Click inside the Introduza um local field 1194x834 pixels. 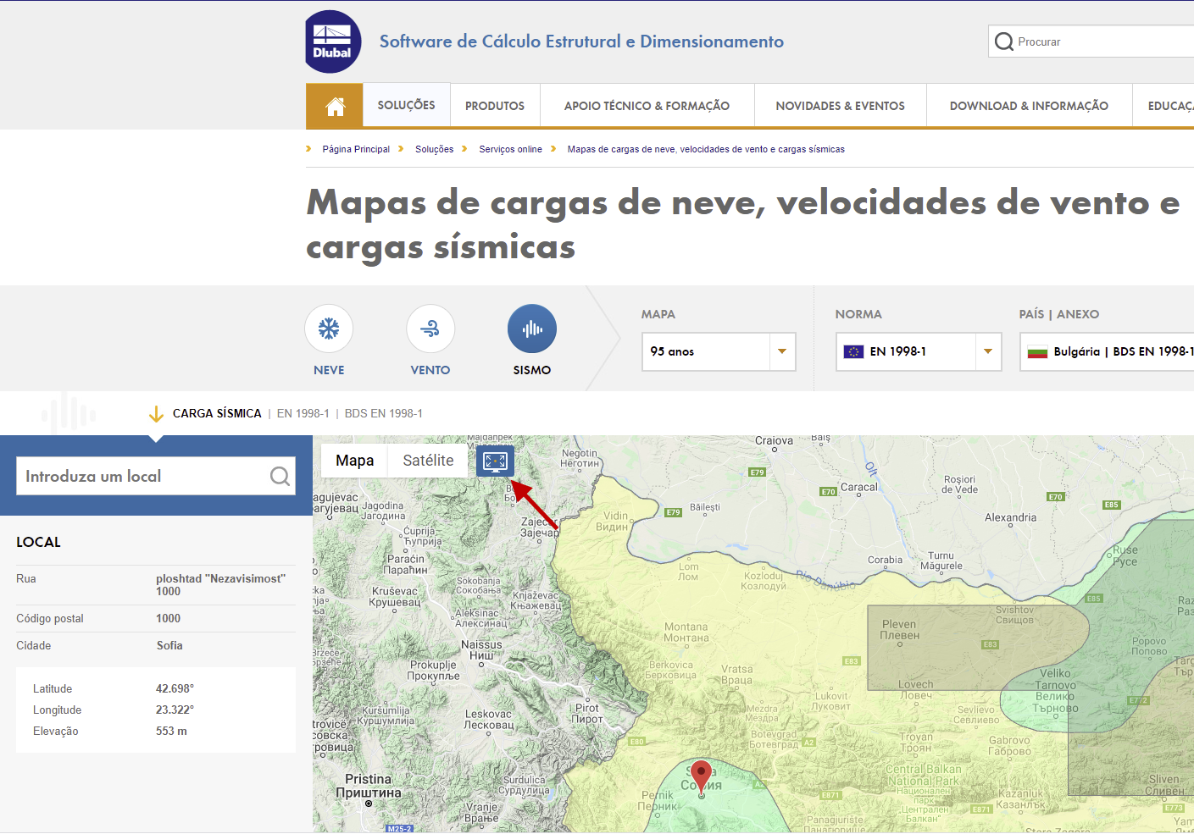pyautogui.click(x=136, y=476)
